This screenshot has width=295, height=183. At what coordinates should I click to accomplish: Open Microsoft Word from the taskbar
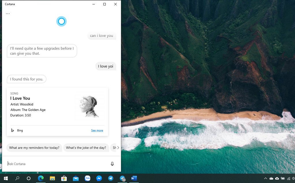point(134,178)
